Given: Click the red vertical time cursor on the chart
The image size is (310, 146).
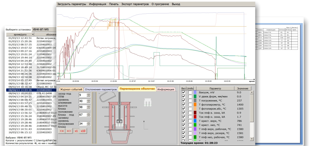Looking at the screenshot, I should click(x=119, y=44).
